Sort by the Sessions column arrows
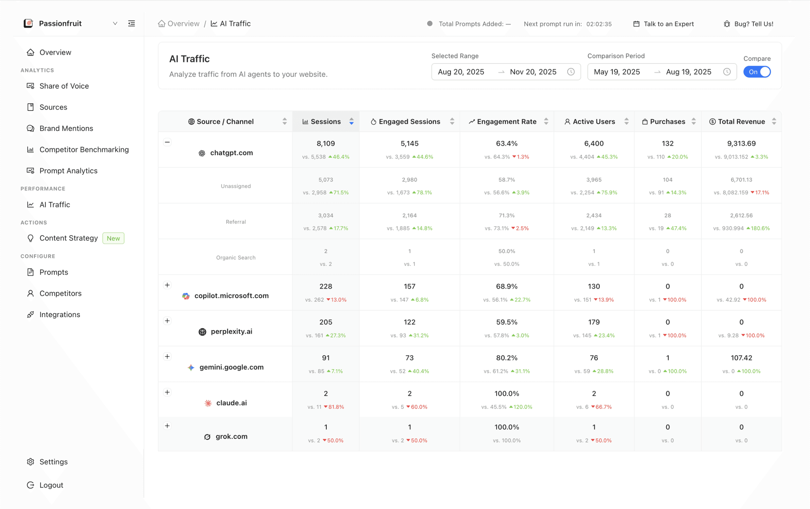This screenshot has height=509, width=810. (x=352, y=121)
